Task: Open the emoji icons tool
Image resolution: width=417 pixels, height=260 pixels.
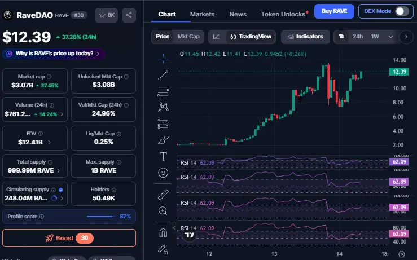Action: tap(163, 173)
